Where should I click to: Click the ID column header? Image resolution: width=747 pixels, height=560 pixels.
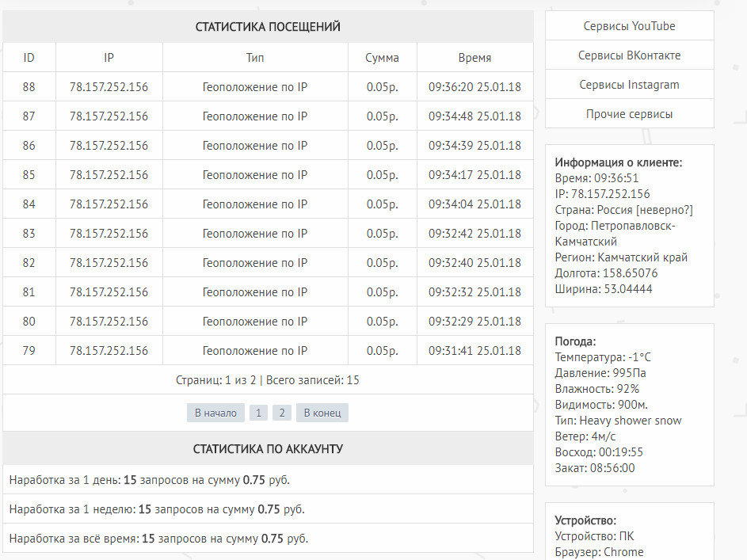pyautogui.click(x=29, y=58)
